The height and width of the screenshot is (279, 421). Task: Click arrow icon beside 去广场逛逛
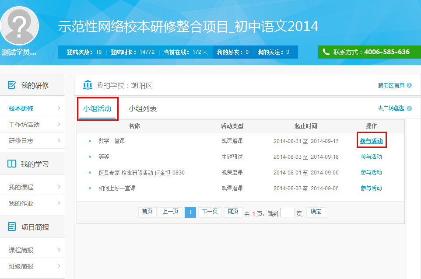409,108
